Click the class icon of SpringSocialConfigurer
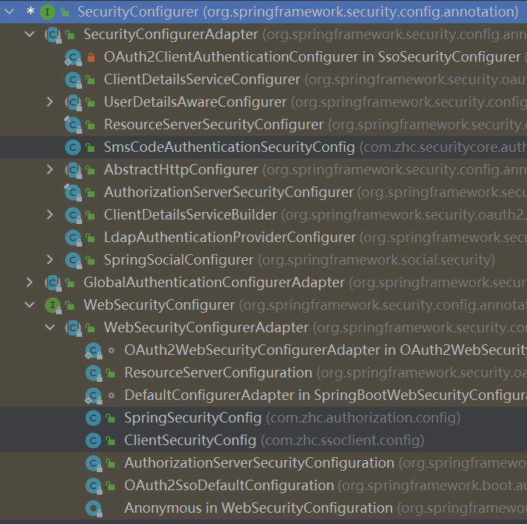 click(73, 260)
